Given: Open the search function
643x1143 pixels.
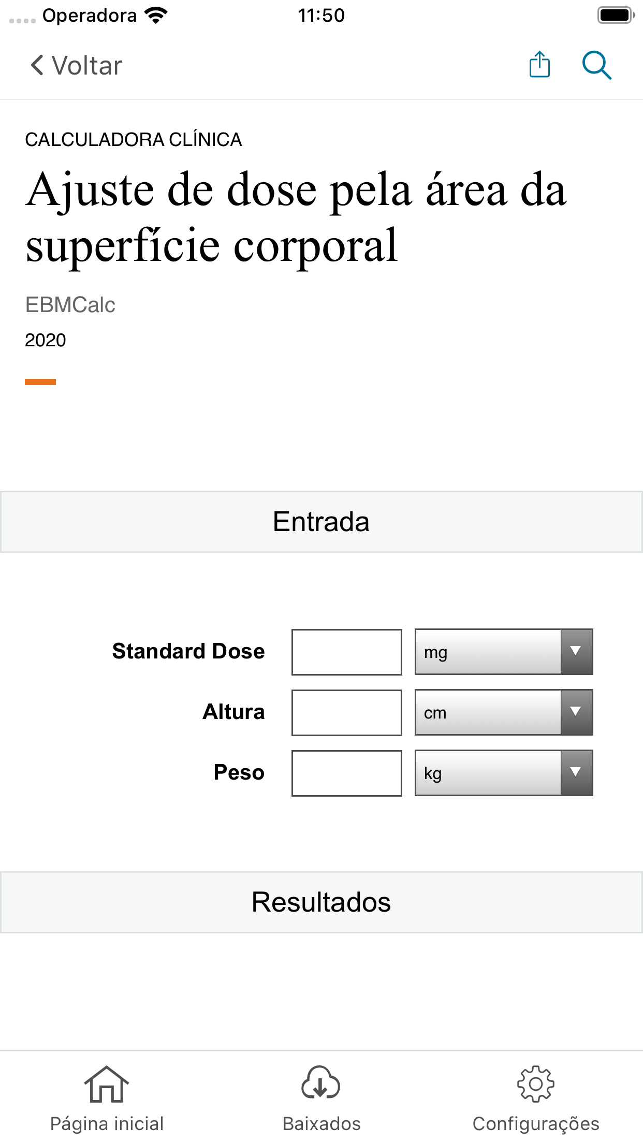Looking at the screenshot, I should [x=596, y=65].
